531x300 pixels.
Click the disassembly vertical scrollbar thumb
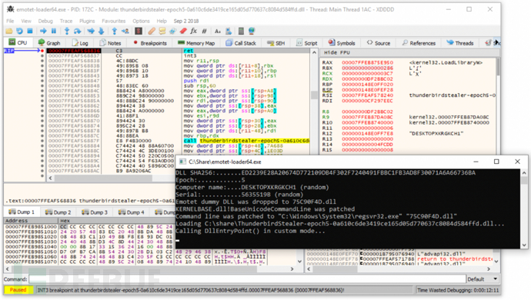click(314, 95)
